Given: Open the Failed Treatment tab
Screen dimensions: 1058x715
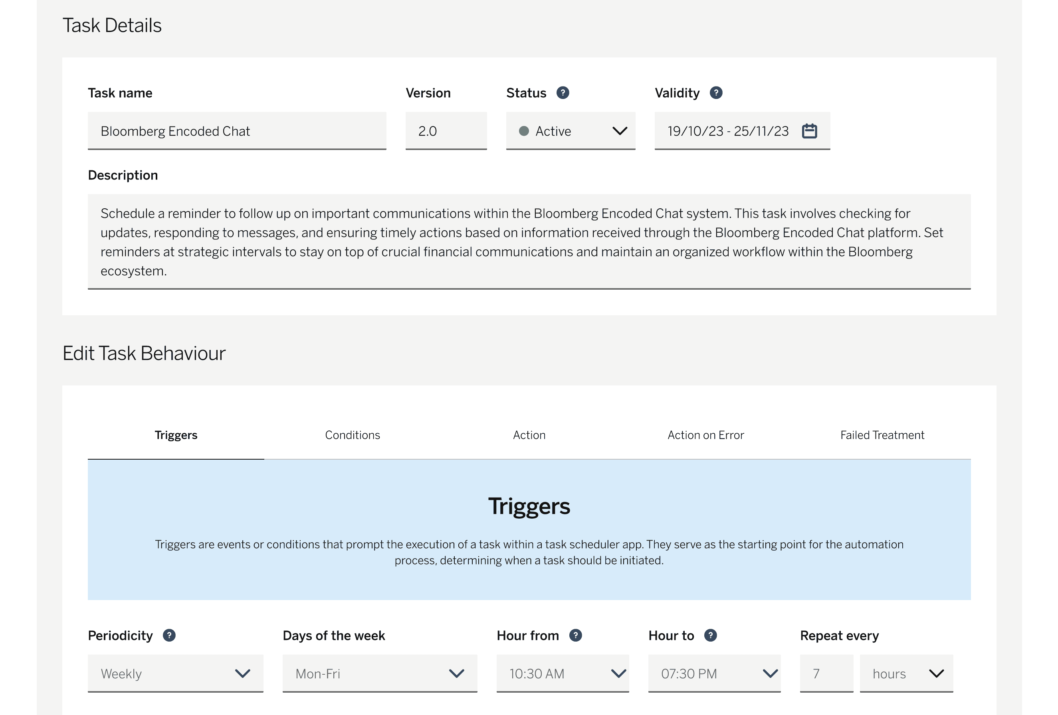Looking at the screenshot, I should coord(882,435).
